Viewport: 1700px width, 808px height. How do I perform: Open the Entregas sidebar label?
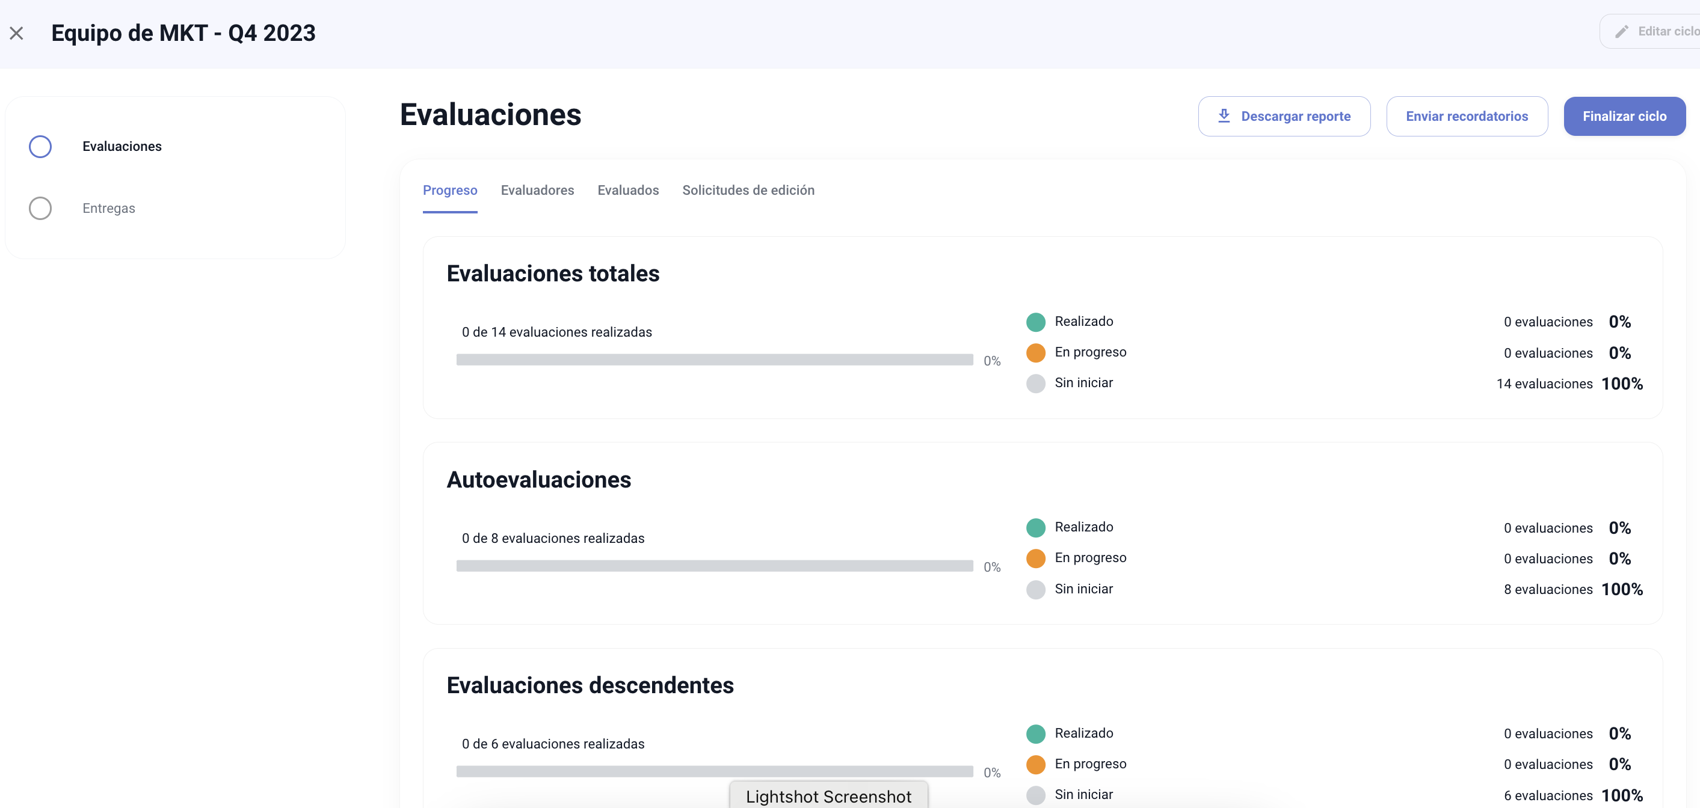click(x=109, y=209)
